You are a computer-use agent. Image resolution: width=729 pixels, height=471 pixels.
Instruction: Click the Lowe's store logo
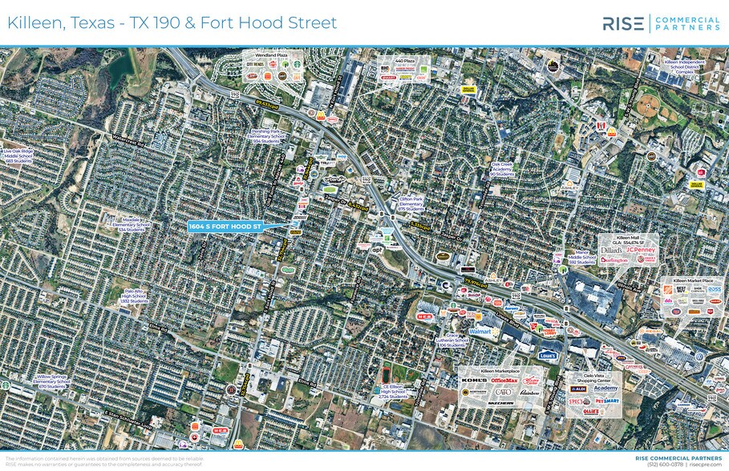(548, 356)
